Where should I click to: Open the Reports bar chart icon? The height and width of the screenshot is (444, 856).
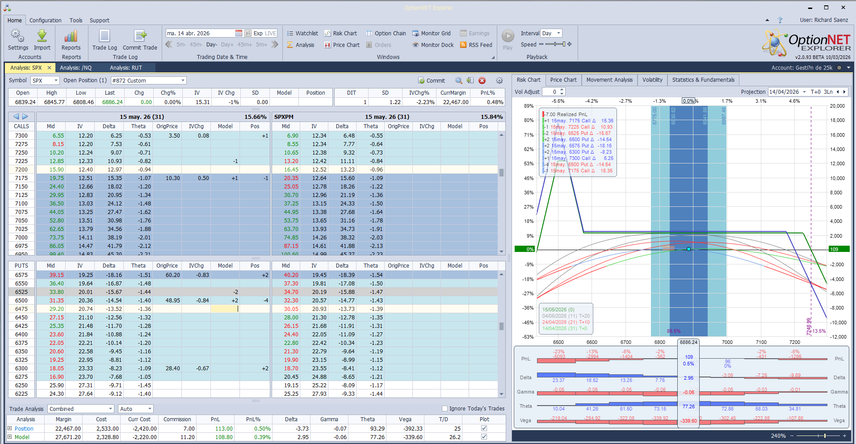point(71,36)
